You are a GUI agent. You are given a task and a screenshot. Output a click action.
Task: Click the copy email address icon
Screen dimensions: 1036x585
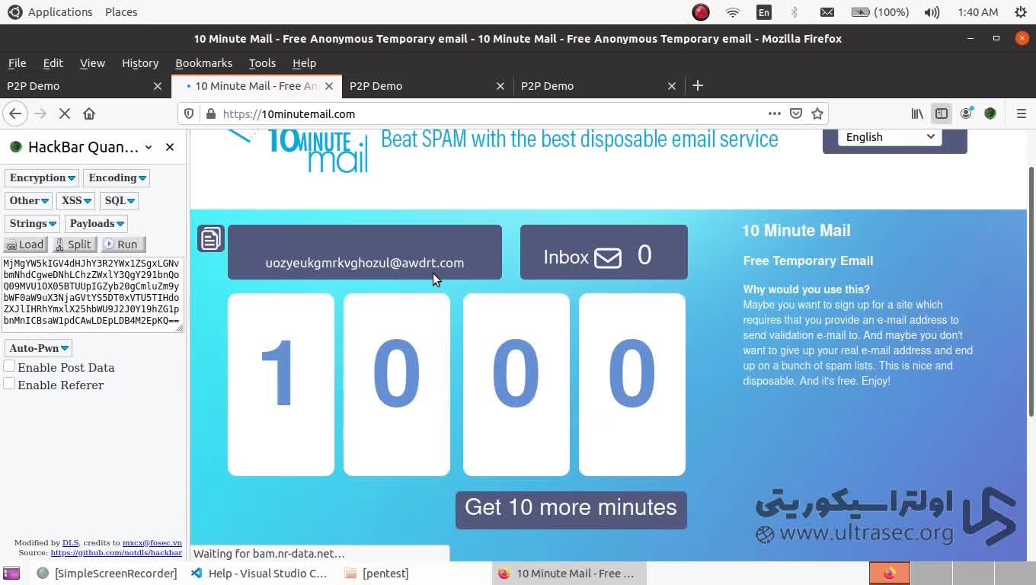210,238
